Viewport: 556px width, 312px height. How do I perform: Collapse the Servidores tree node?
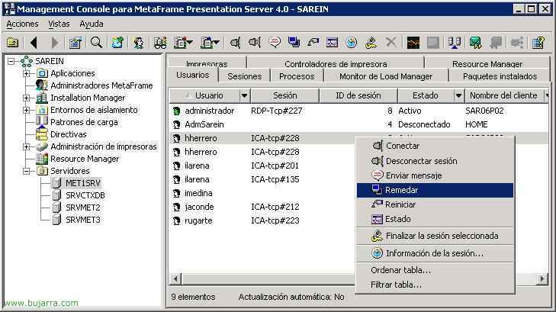coord(27,171)
